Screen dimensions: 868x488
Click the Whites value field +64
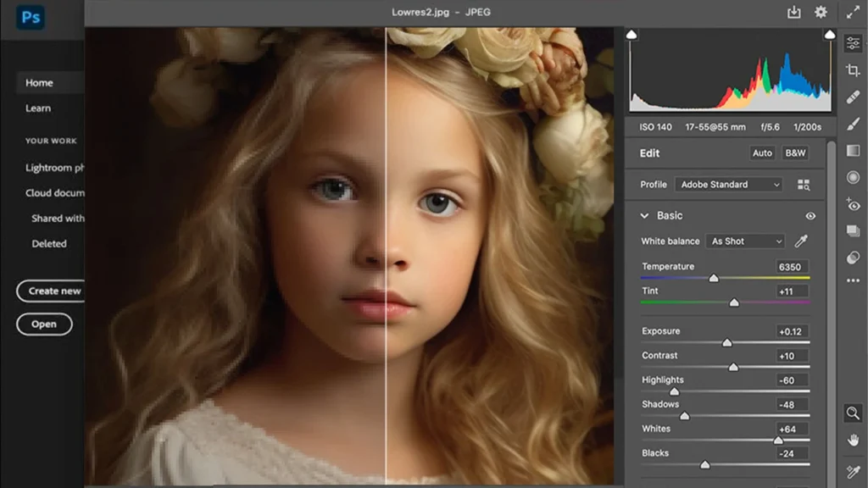point(792,430)
